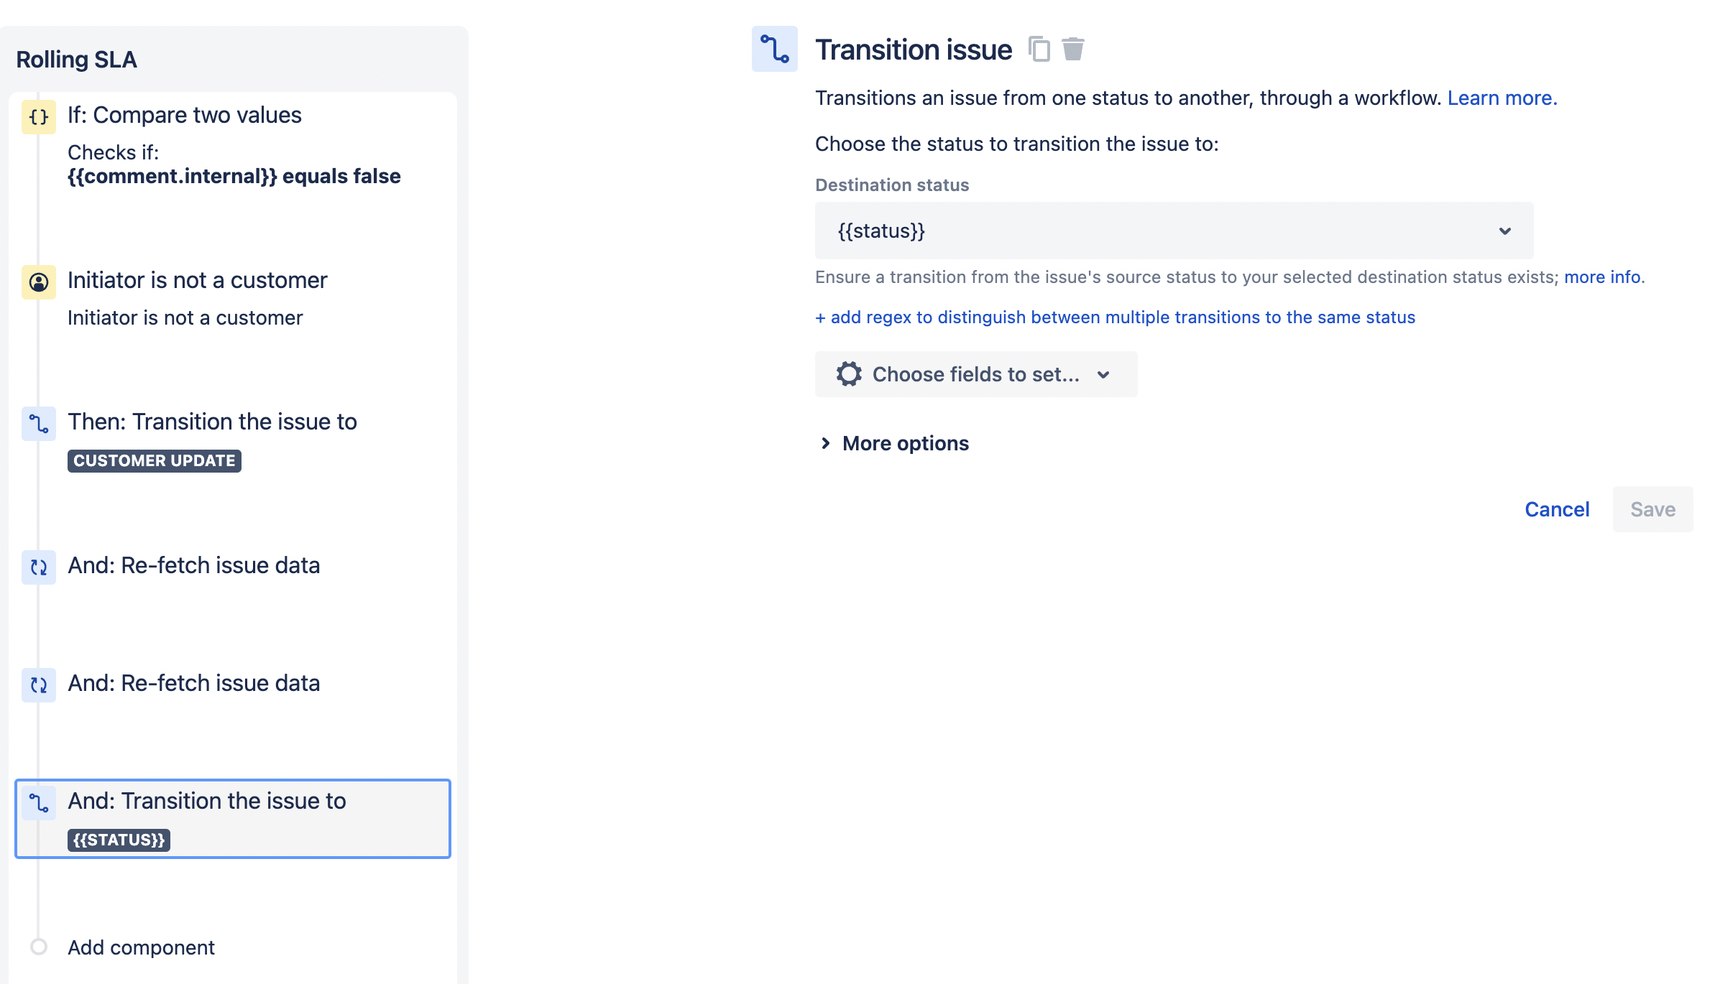Expand the More options section
Image resolution: width=1715 pixels, height=984 pixels.
[x=895, y=443]
